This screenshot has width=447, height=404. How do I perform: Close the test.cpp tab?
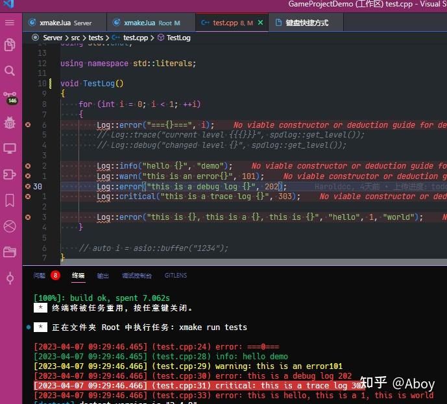[x=260, y=23]
